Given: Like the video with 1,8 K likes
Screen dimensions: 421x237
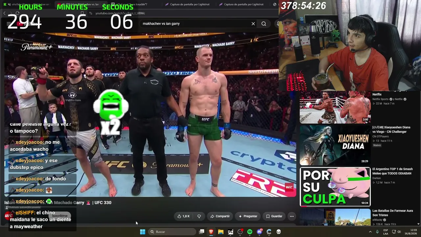Looking at the screenshot, I should (x=184, y=216).
